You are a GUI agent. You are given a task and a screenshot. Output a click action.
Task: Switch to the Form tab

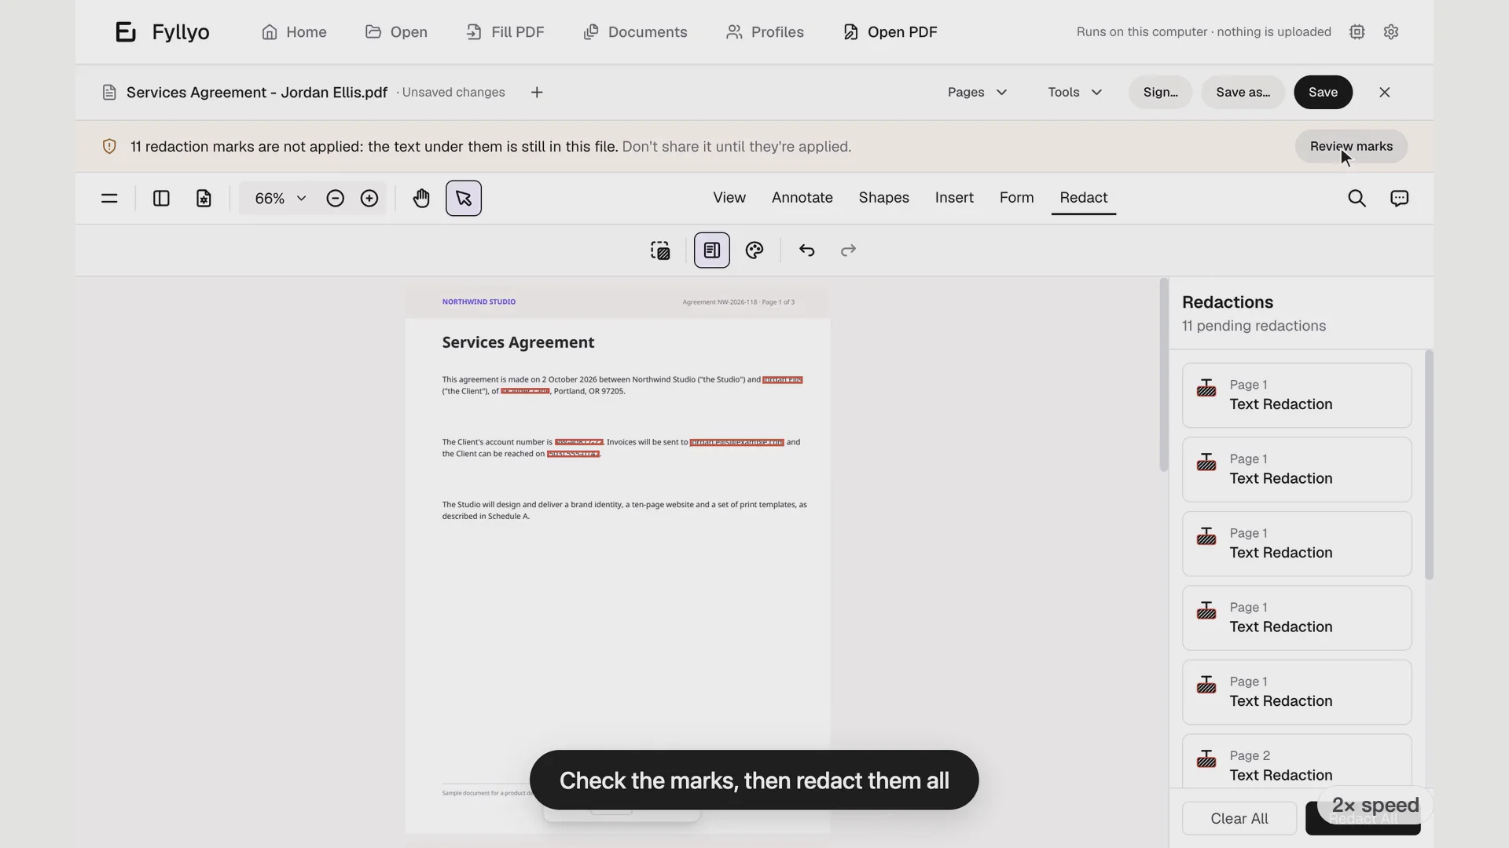click(x=1017, y=198)
